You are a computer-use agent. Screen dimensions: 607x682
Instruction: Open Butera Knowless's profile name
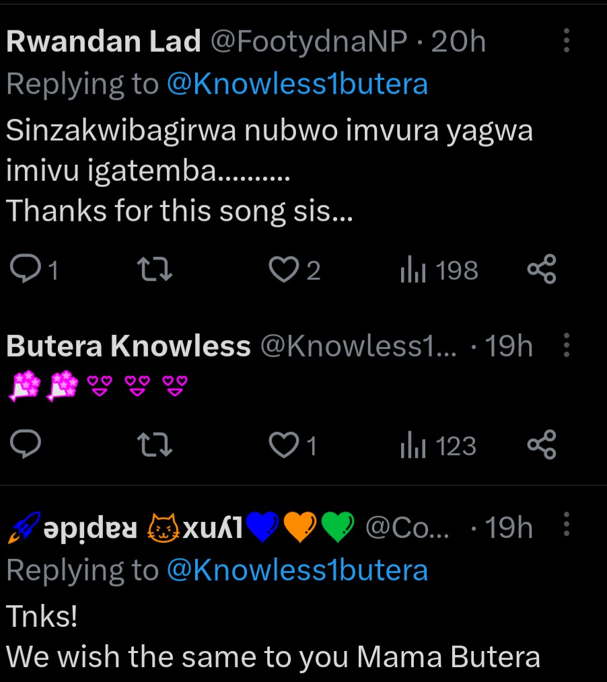(128, 346)
